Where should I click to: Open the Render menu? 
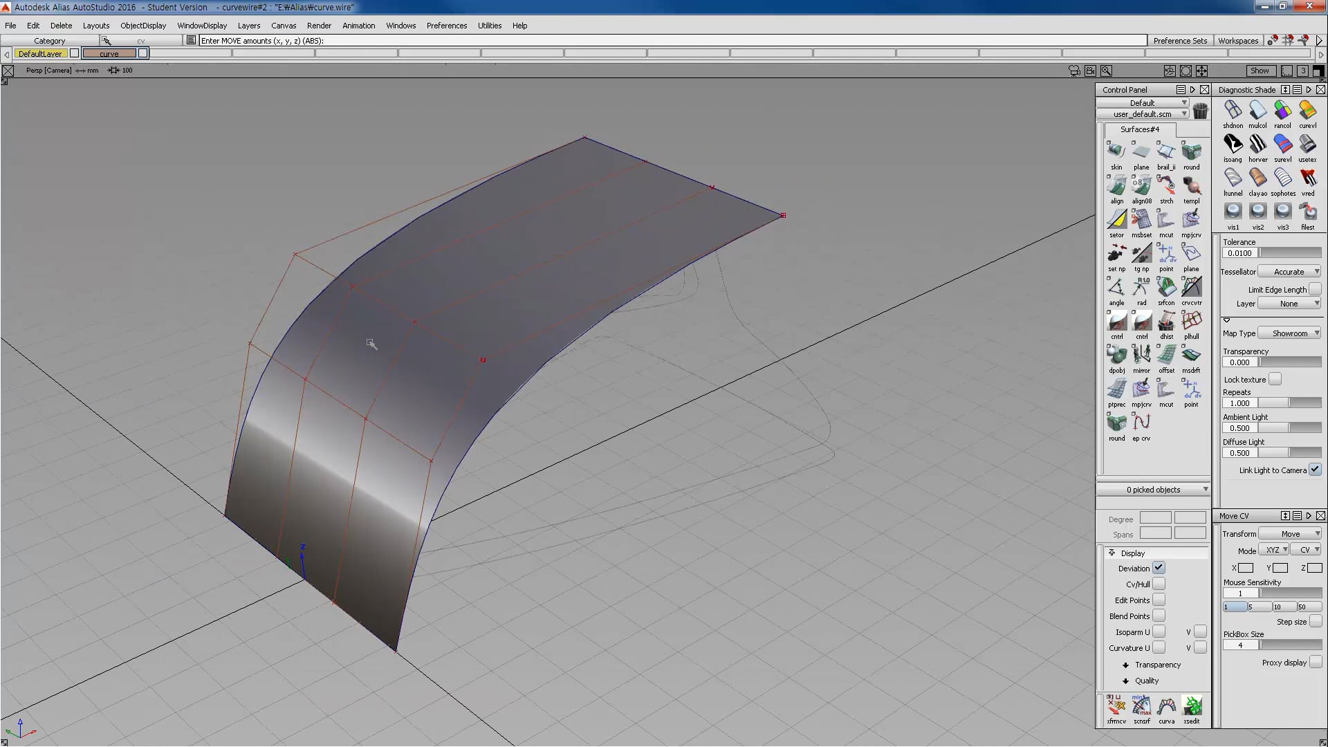tap(319, 26)
